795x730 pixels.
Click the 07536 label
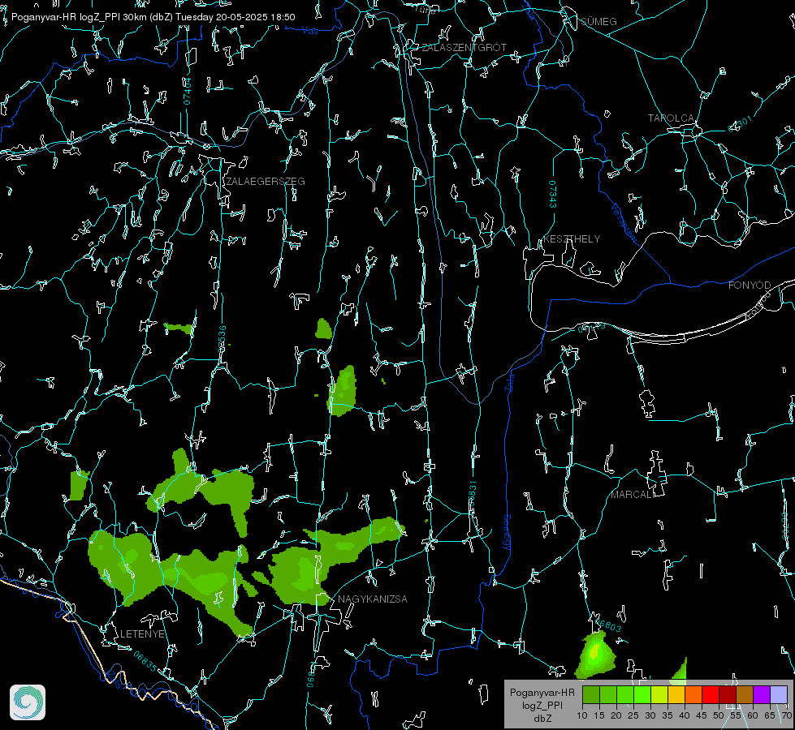click(222, 339)
